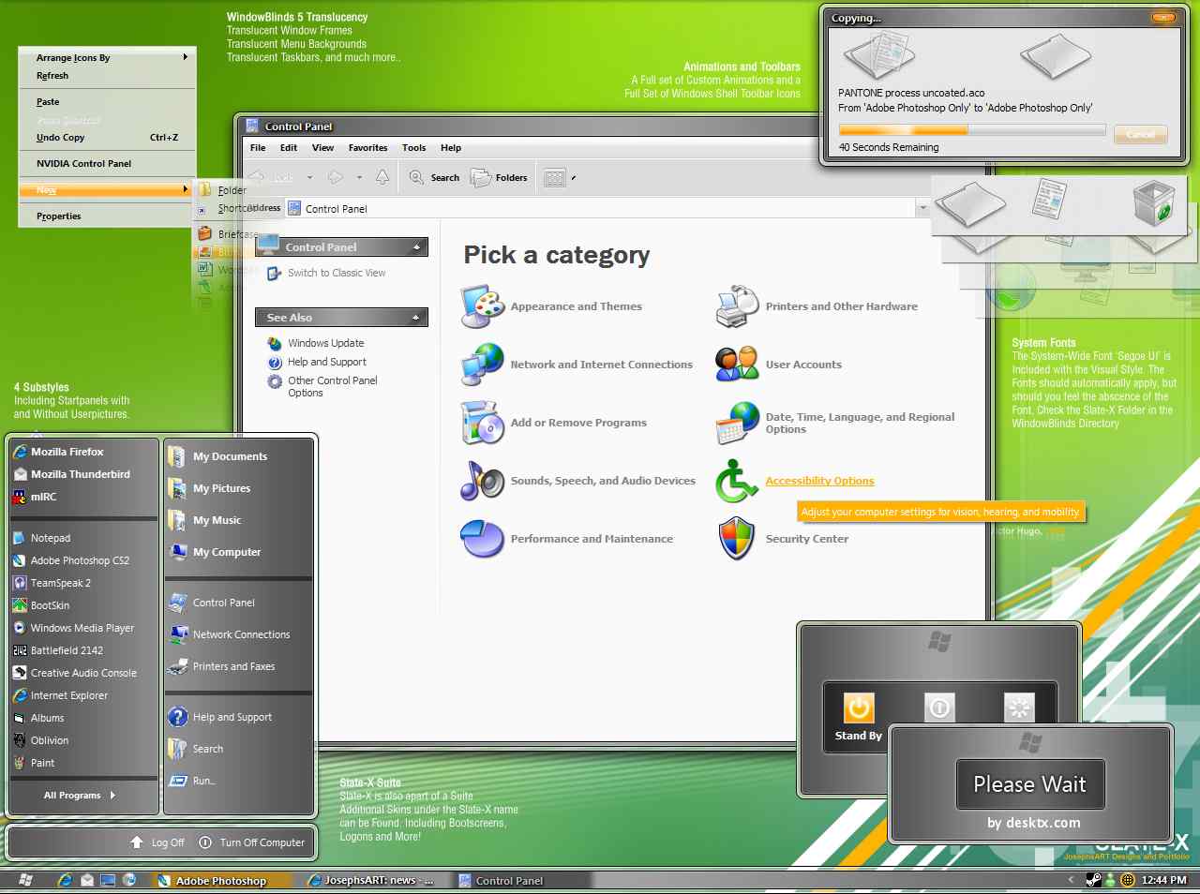Open Mozilla Thunderbird in Start menu
The image size is (1200, 894).
(x=82, y=474)
